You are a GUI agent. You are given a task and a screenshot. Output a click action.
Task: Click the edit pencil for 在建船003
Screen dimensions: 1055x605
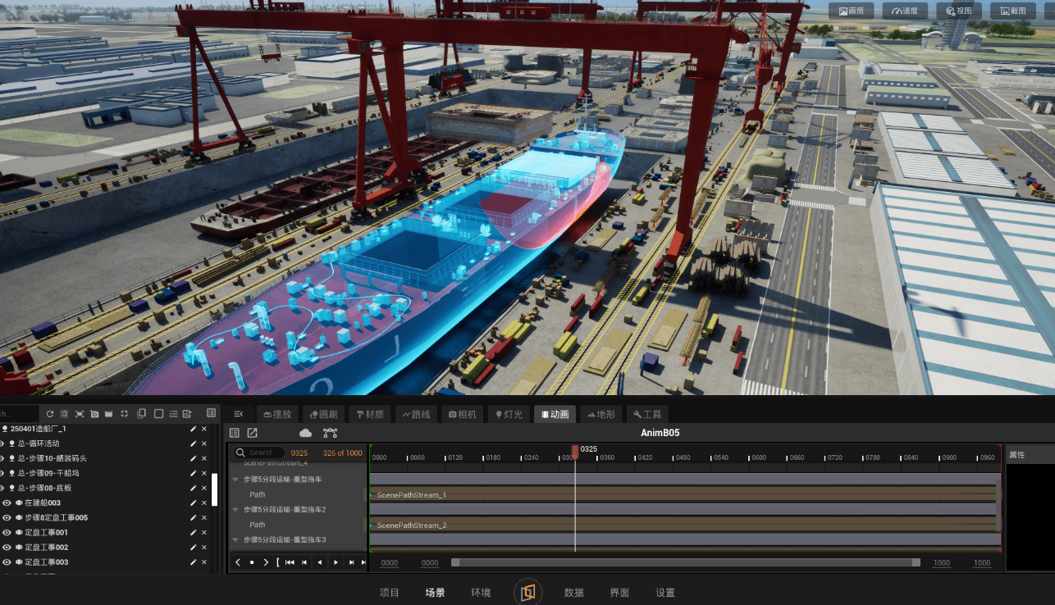pyautogui.click(x=194, y=503)
